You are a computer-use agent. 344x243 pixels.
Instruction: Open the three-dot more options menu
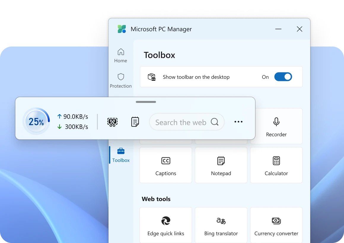point(238,122)
